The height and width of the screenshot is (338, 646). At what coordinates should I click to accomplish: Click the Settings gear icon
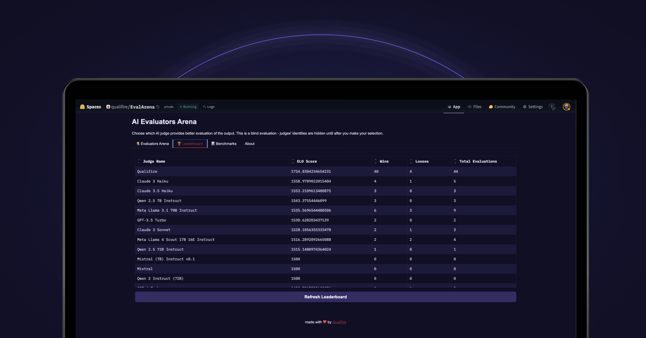pyautogui.click(x=525, y=107)
